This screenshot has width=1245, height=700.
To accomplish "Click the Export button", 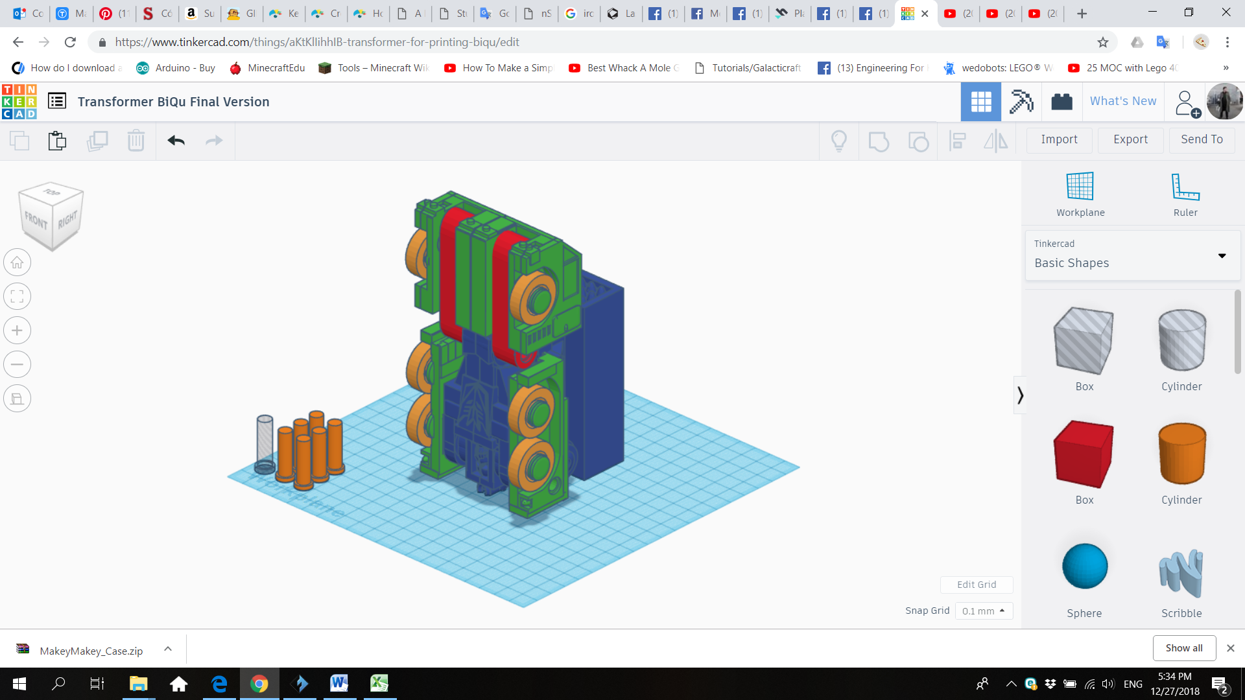I will pyautogui.click(x=1130, y=139).
